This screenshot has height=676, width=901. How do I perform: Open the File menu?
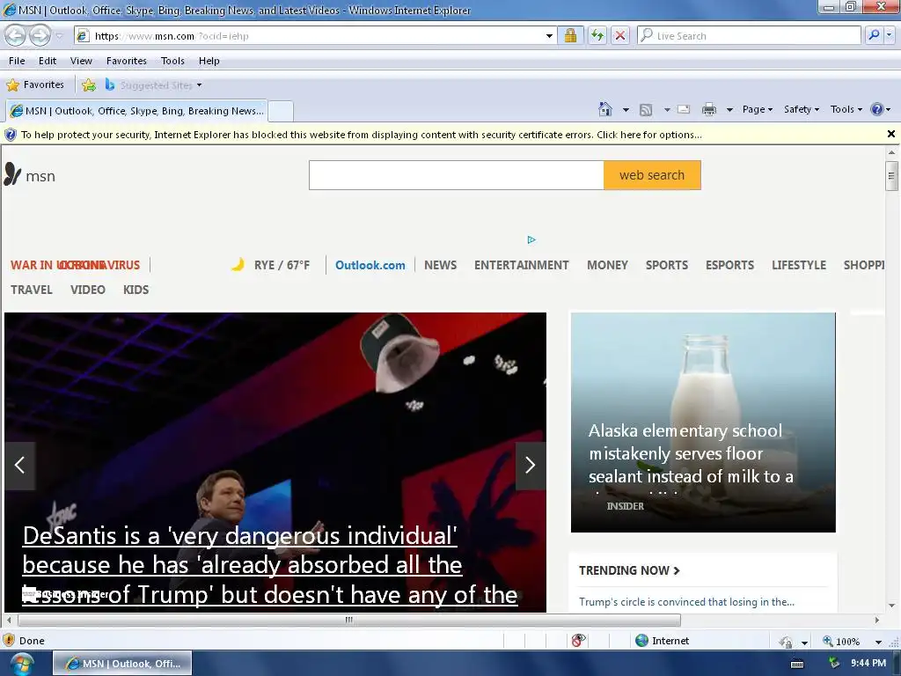[x=17, y=61]
